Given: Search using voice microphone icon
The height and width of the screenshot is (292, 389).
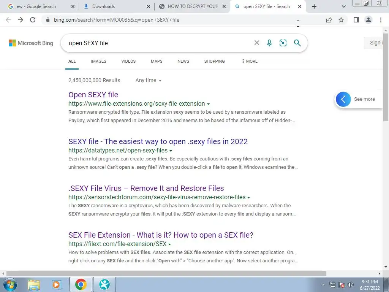Looking at the screenshot, I should tap(269, 43).
